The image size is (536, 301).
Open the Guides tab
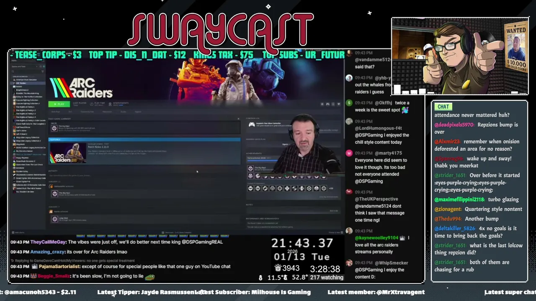(x=124, y=112)
